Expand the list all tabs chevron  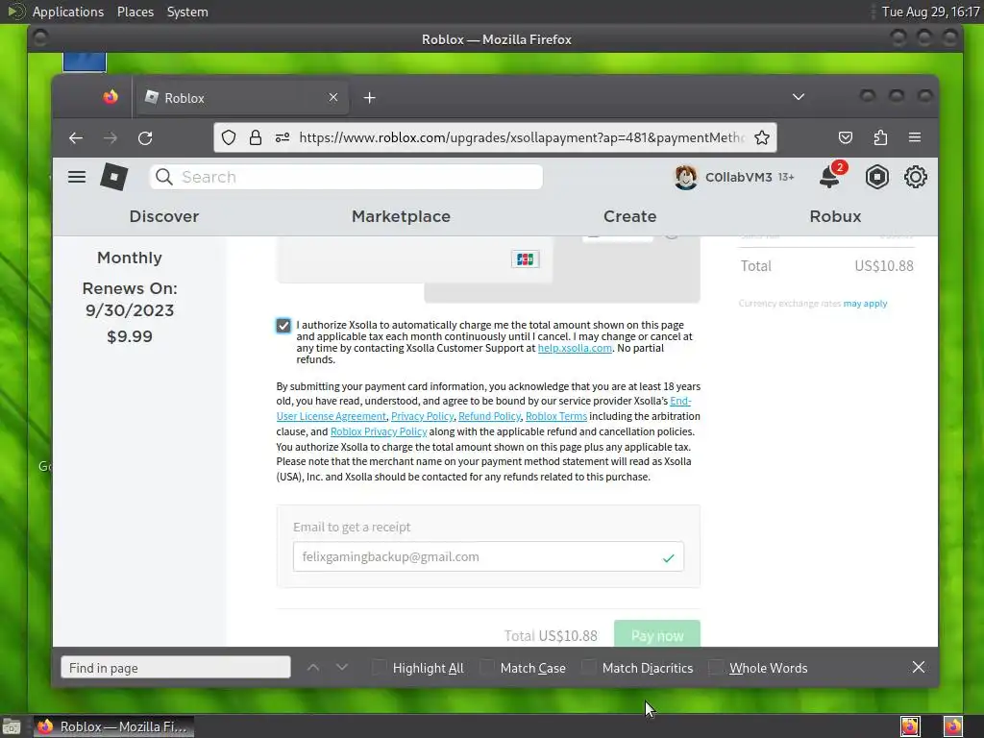(799, 97)
